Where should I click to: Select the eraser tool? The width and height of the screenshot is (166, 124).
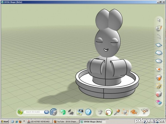click(x=159, y=102)
